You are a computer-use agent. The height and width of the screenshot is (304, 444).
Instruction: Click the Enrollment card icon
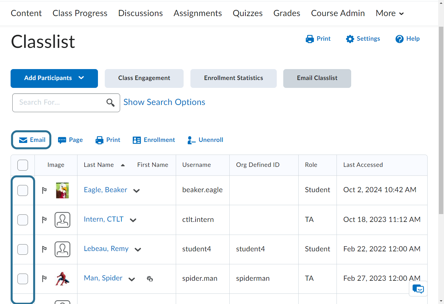coord(137,140)
